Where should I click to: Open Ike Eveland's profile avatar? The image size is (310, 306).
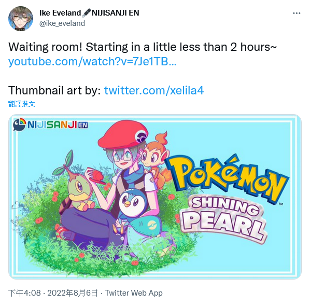(x=21, y=18)
